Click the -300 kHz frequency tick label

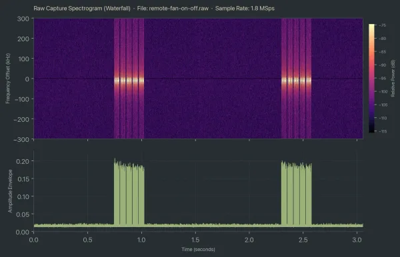click(21, 139)
